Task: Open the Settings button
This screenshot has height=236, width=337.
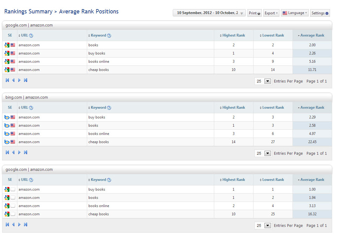Action: click(320, 13)
